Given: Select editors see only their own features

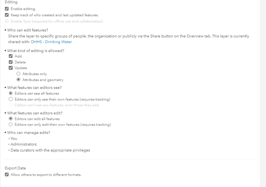Looking at the screenshot, I should point(11,99).
